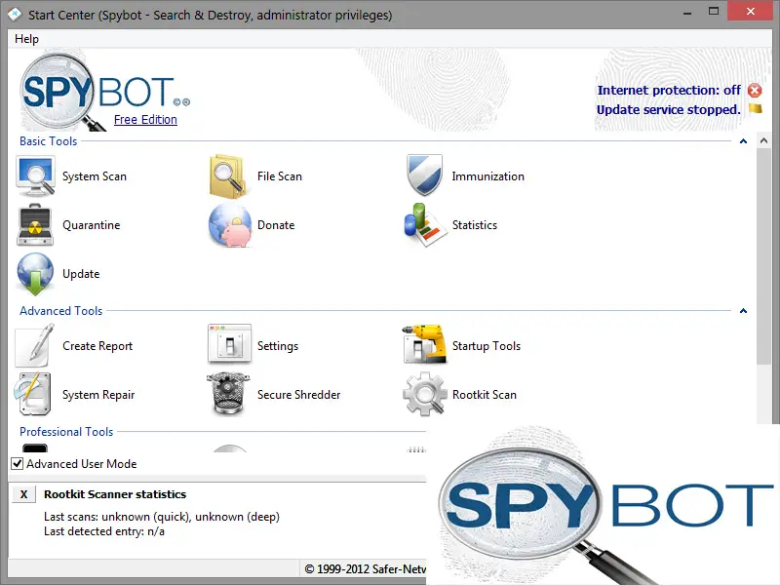Launch the Rootkit Scan gear icon
The height and width of the screenshot is (585, 780).
(x=424, y=394)
